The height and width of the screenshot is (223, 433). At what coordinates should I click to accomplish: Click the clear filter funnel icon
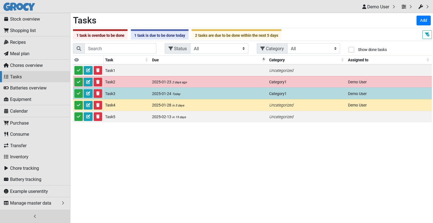click(x=427, y=35)
